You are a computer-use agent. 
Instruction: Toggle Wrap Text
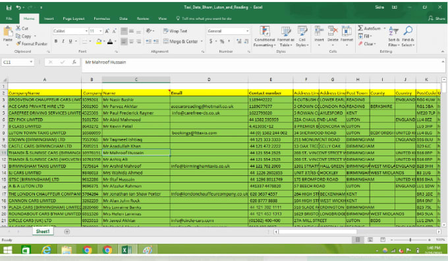[175, 31]
